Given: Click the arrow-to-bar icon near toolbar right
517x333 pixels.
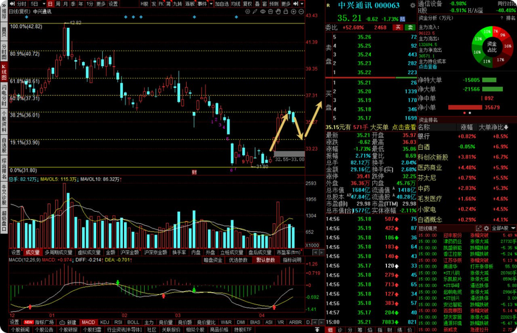Looking at the screenshot, I should 296,3.
